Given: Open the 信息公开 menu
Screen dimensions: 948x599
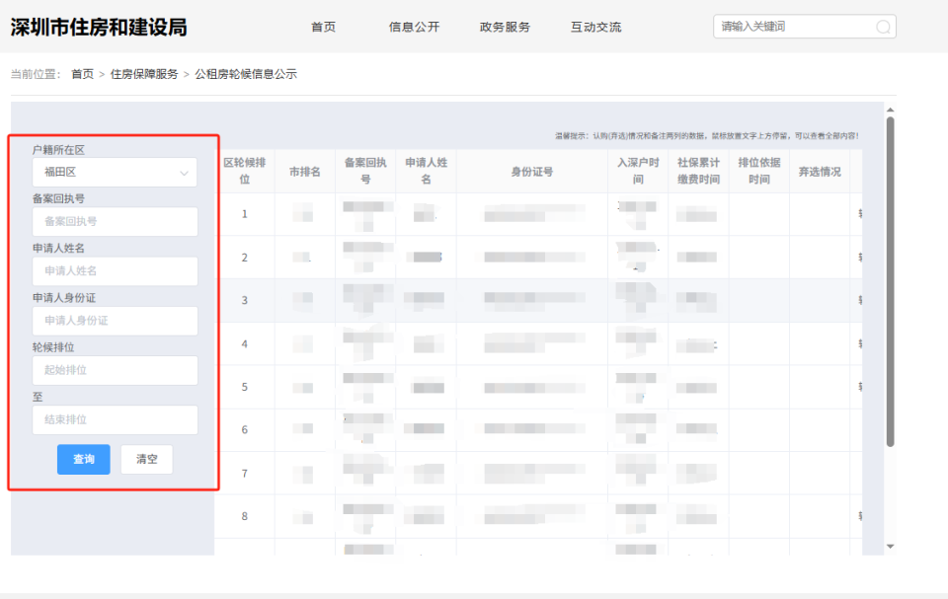Looking at the screenshot, I should click(x=414, y=27).
